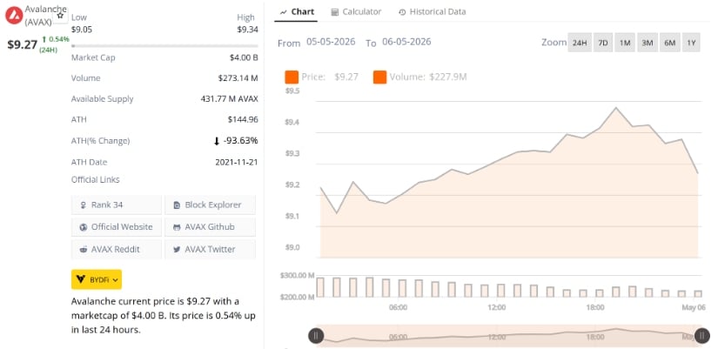
Task: Click the BYDFi logo icon
Action: click(x=81, y=279)
